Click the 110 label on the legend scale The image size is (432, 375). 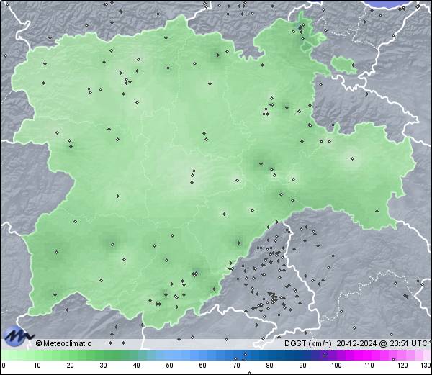point(369,366)
